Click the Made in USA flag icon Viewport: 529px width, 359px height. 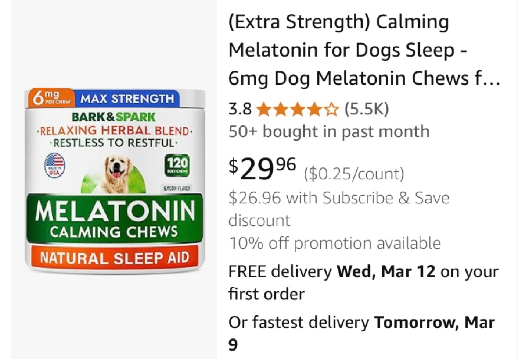coord(54,165)
